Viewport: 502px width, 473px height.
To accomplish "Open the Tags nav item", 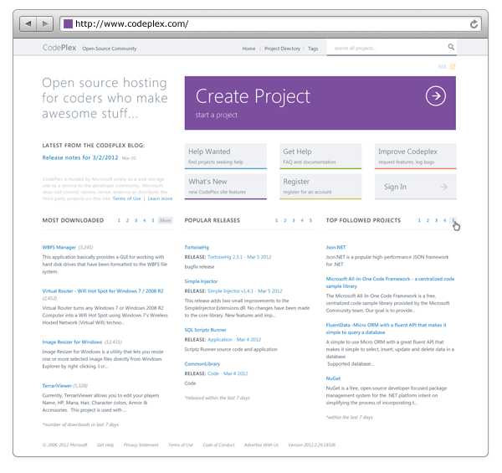I will (313, 49).
